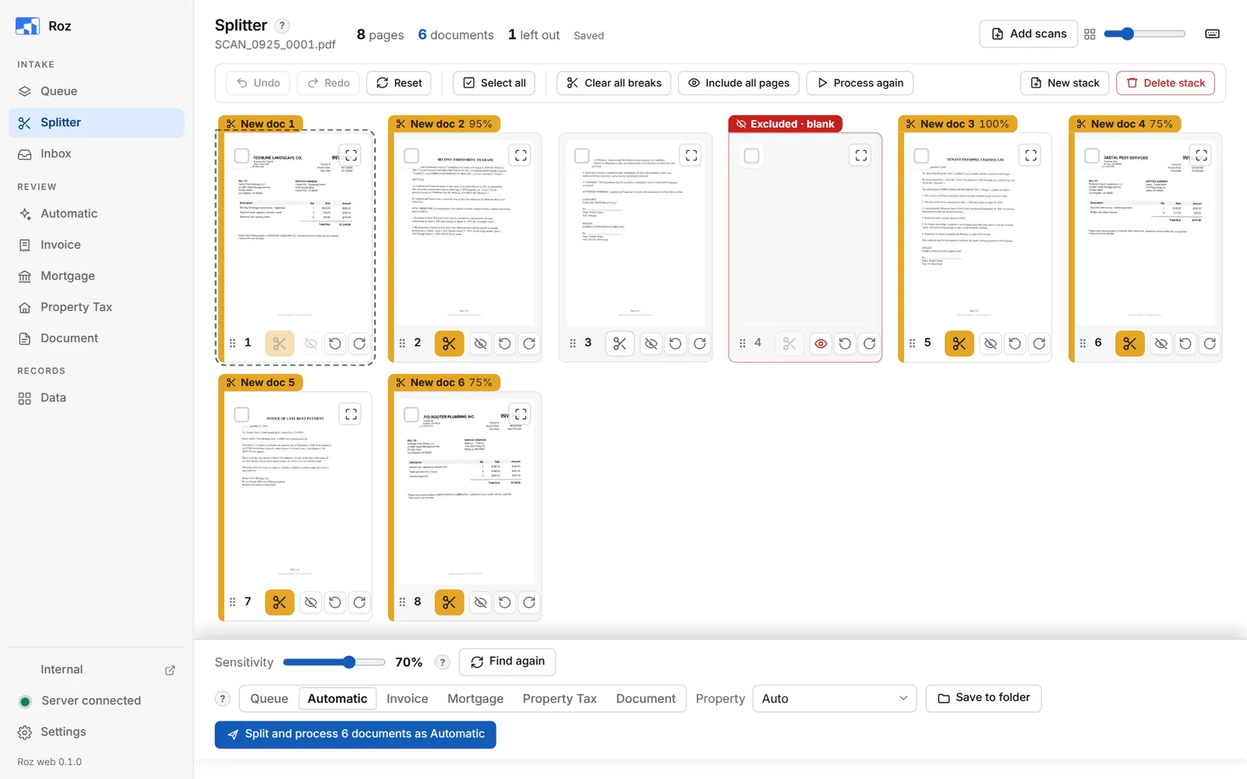Open the Splitter help question mark
This screenshot has width=1247, height=779.
pyautogui.click(x=283, y=26)
